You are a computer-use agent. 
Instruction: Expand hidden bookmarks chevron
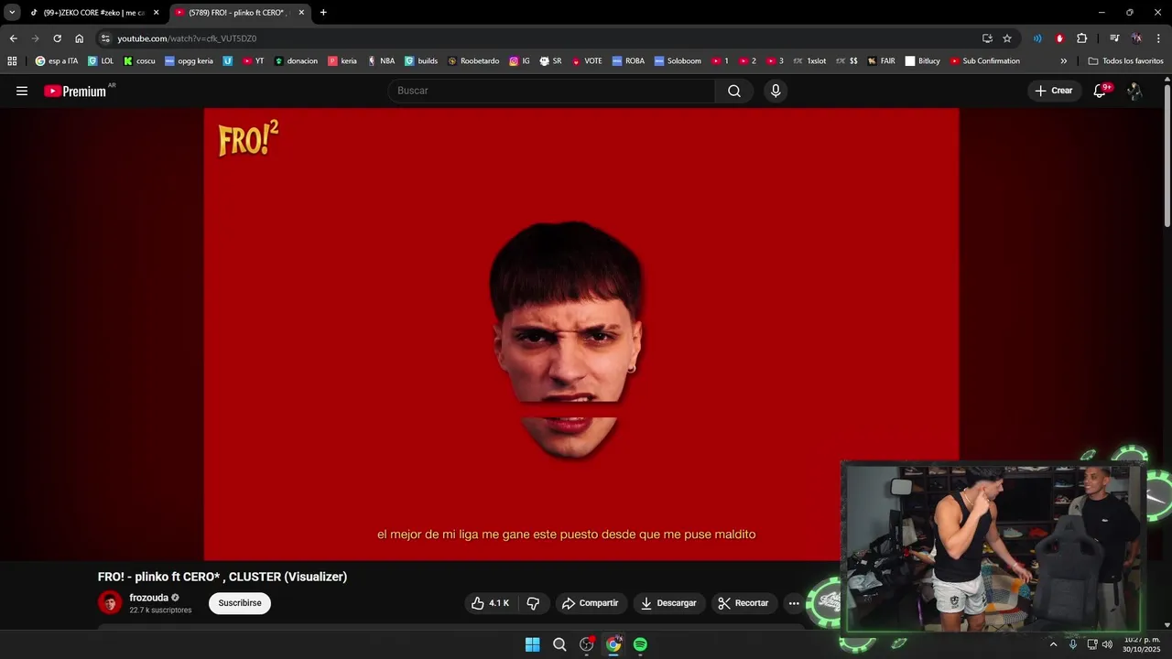1063,61
